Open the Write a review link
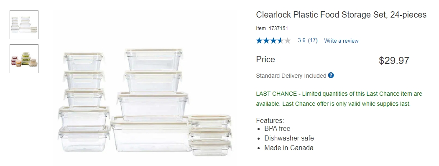 coord(341,41)
